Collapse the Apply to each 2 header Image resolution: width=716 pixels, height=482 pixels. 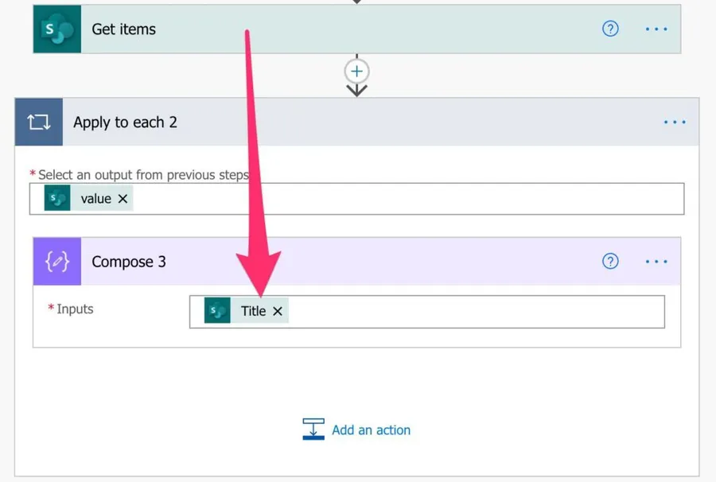click(358, 122)
